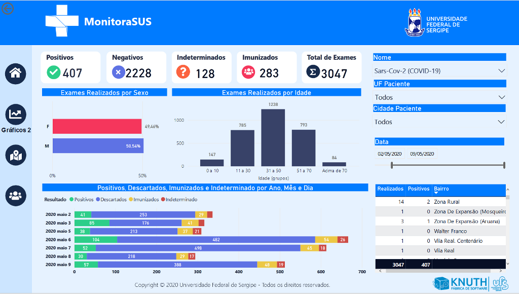Click the green check Positivos icon

coord(53,72)
